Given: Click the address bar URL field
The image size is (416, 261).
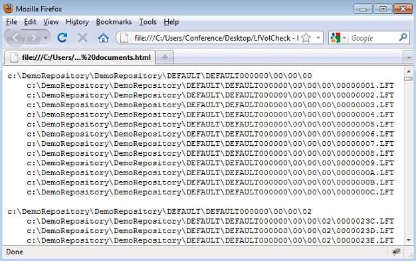Looking at the screenshot, I should 216,38.
